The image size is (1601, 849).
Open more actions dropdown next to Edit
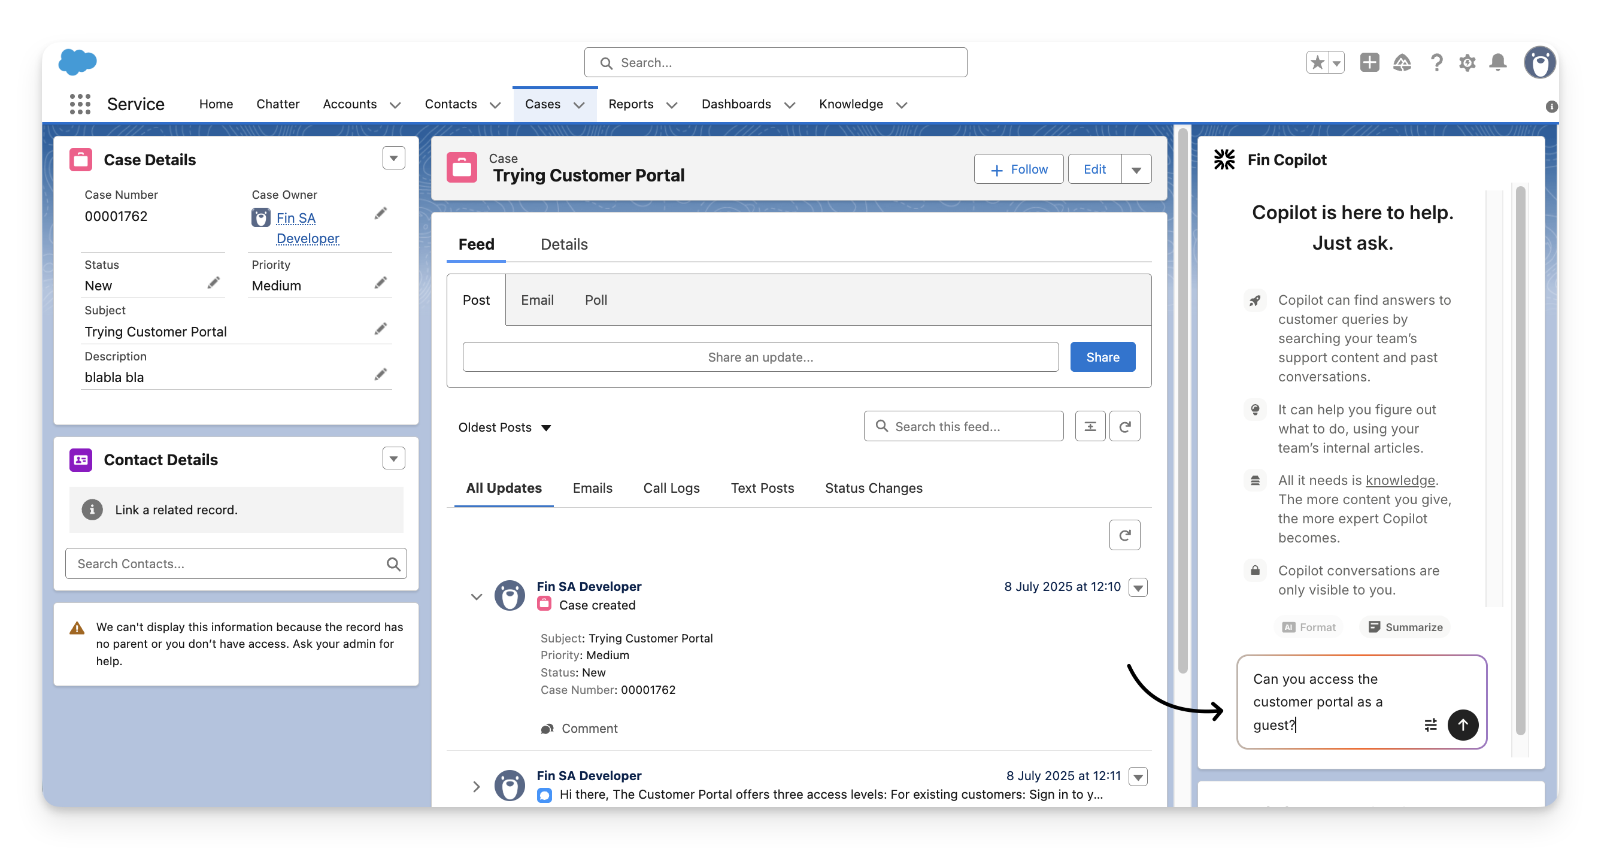(x=1136, y=169)
